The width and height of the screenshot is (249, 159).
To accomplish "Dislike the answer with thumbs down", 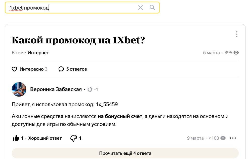I will coord(73,138).
